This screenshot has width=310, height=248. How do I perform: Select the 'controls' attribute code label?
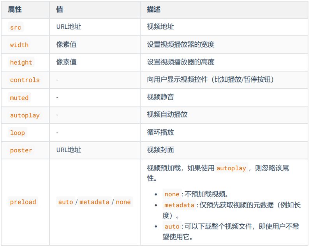tap(25, 80)
